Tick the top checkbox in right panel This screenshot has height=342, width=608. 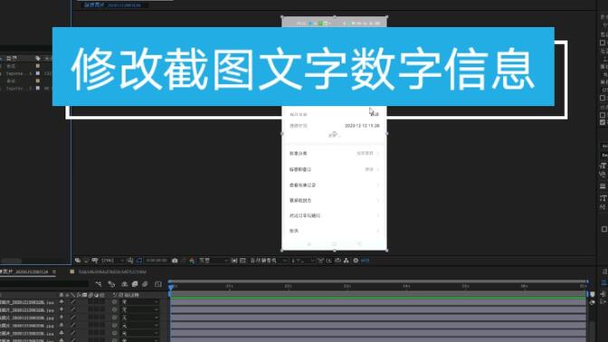(603, 43)
